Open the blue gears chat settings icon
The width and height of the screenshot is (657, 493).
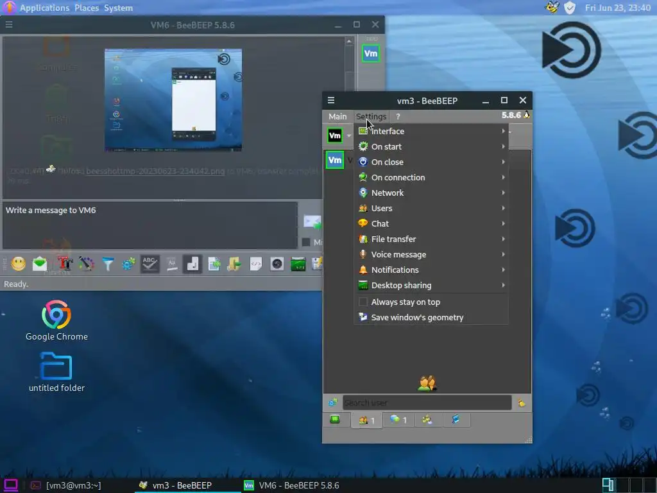click(128, 264)
